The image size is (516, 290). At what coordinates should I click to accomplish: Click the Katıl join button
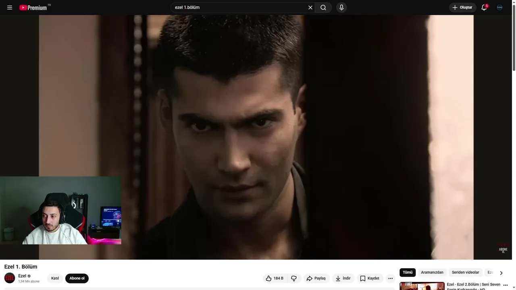[55, 278]
